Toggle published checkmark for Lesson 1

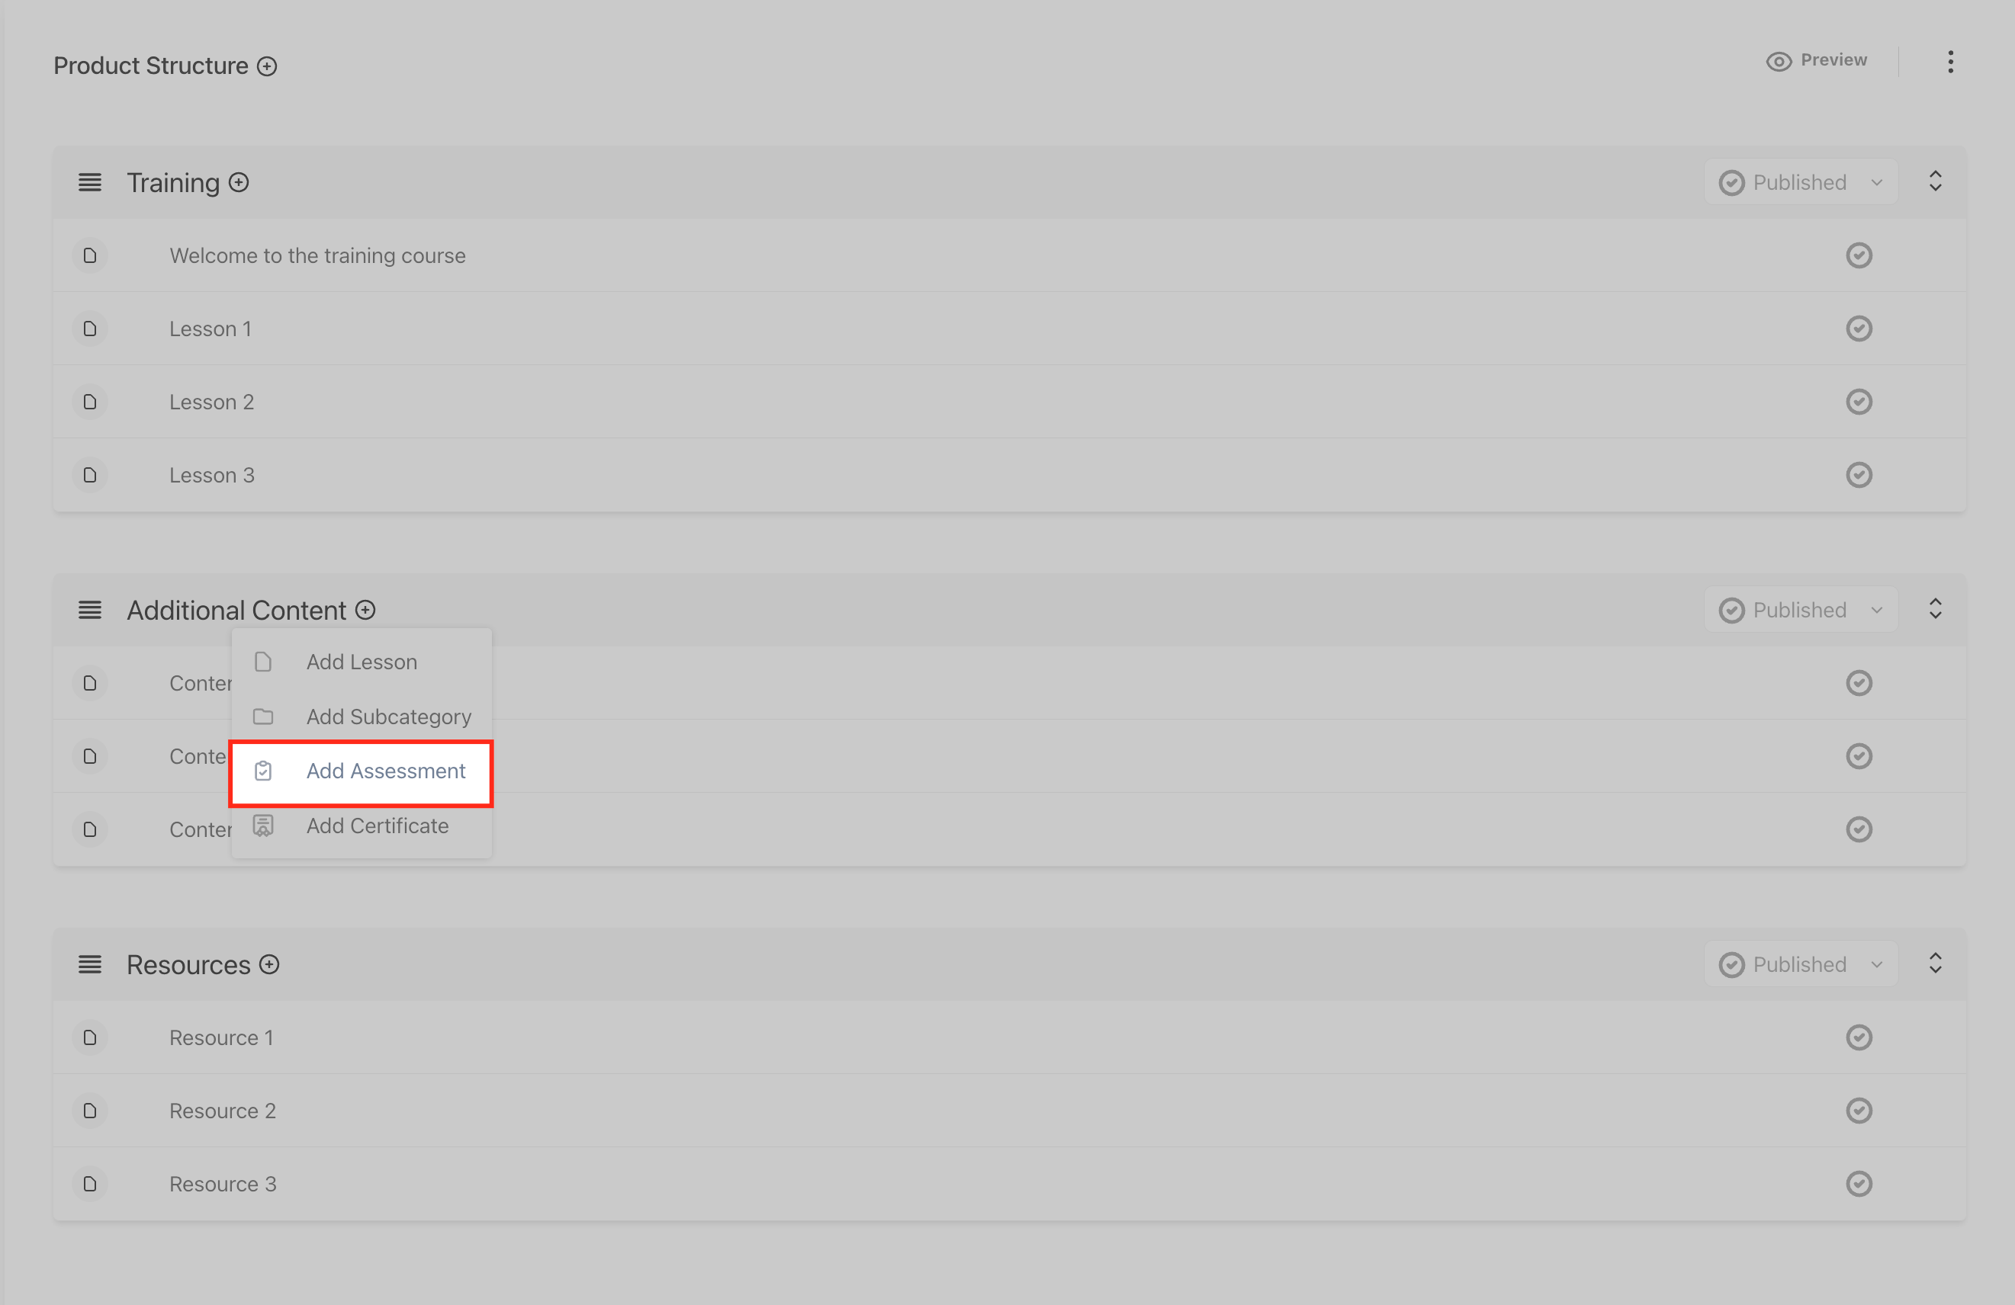click(1859, 329)
